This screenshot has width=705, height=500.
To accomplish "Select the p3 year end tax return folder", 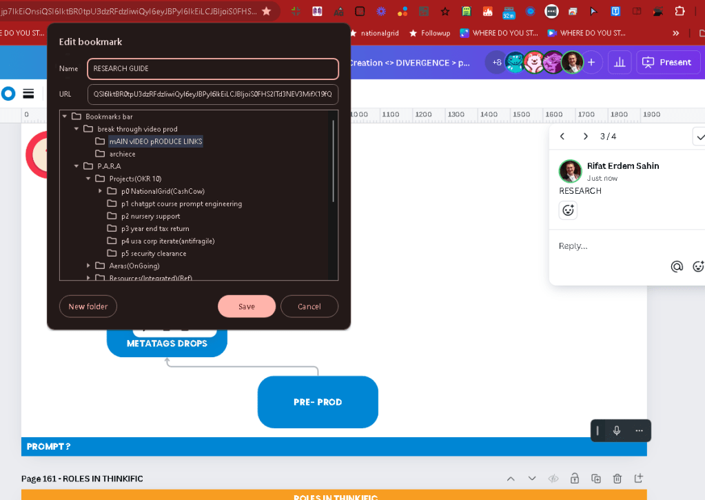I will (154, 229).
